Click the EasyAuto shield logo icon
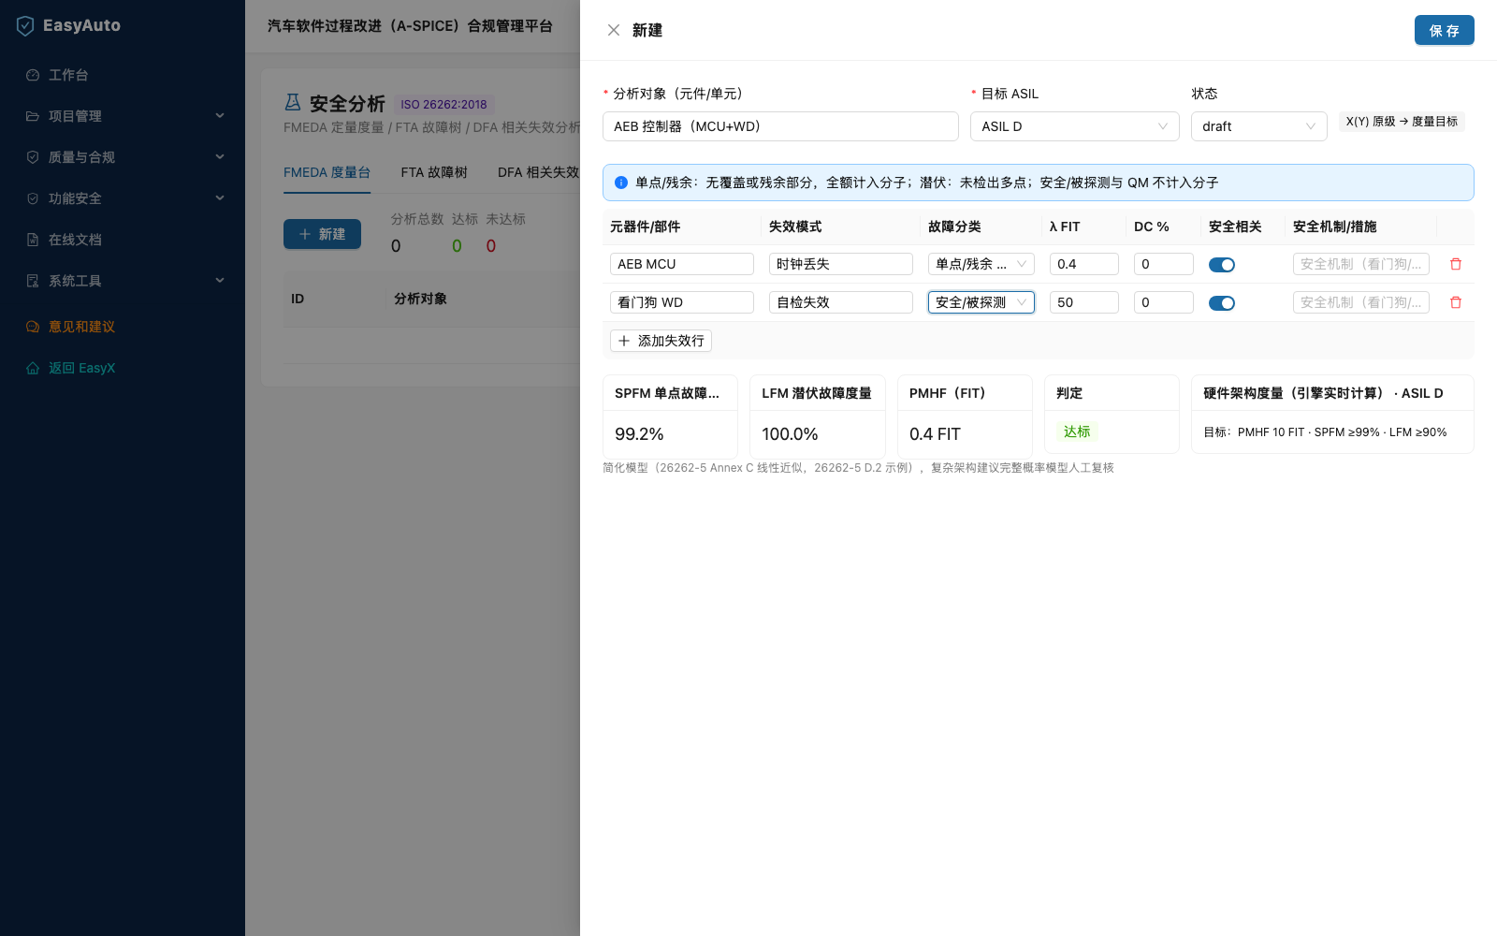The image size is (1497, 936). [25, 25]
